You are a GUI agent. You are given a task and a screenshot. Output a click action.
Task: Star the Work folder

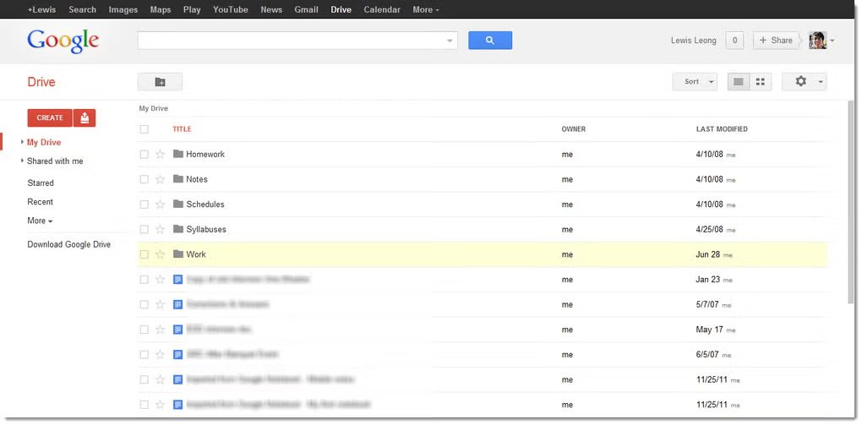click(x=160, y=254)
